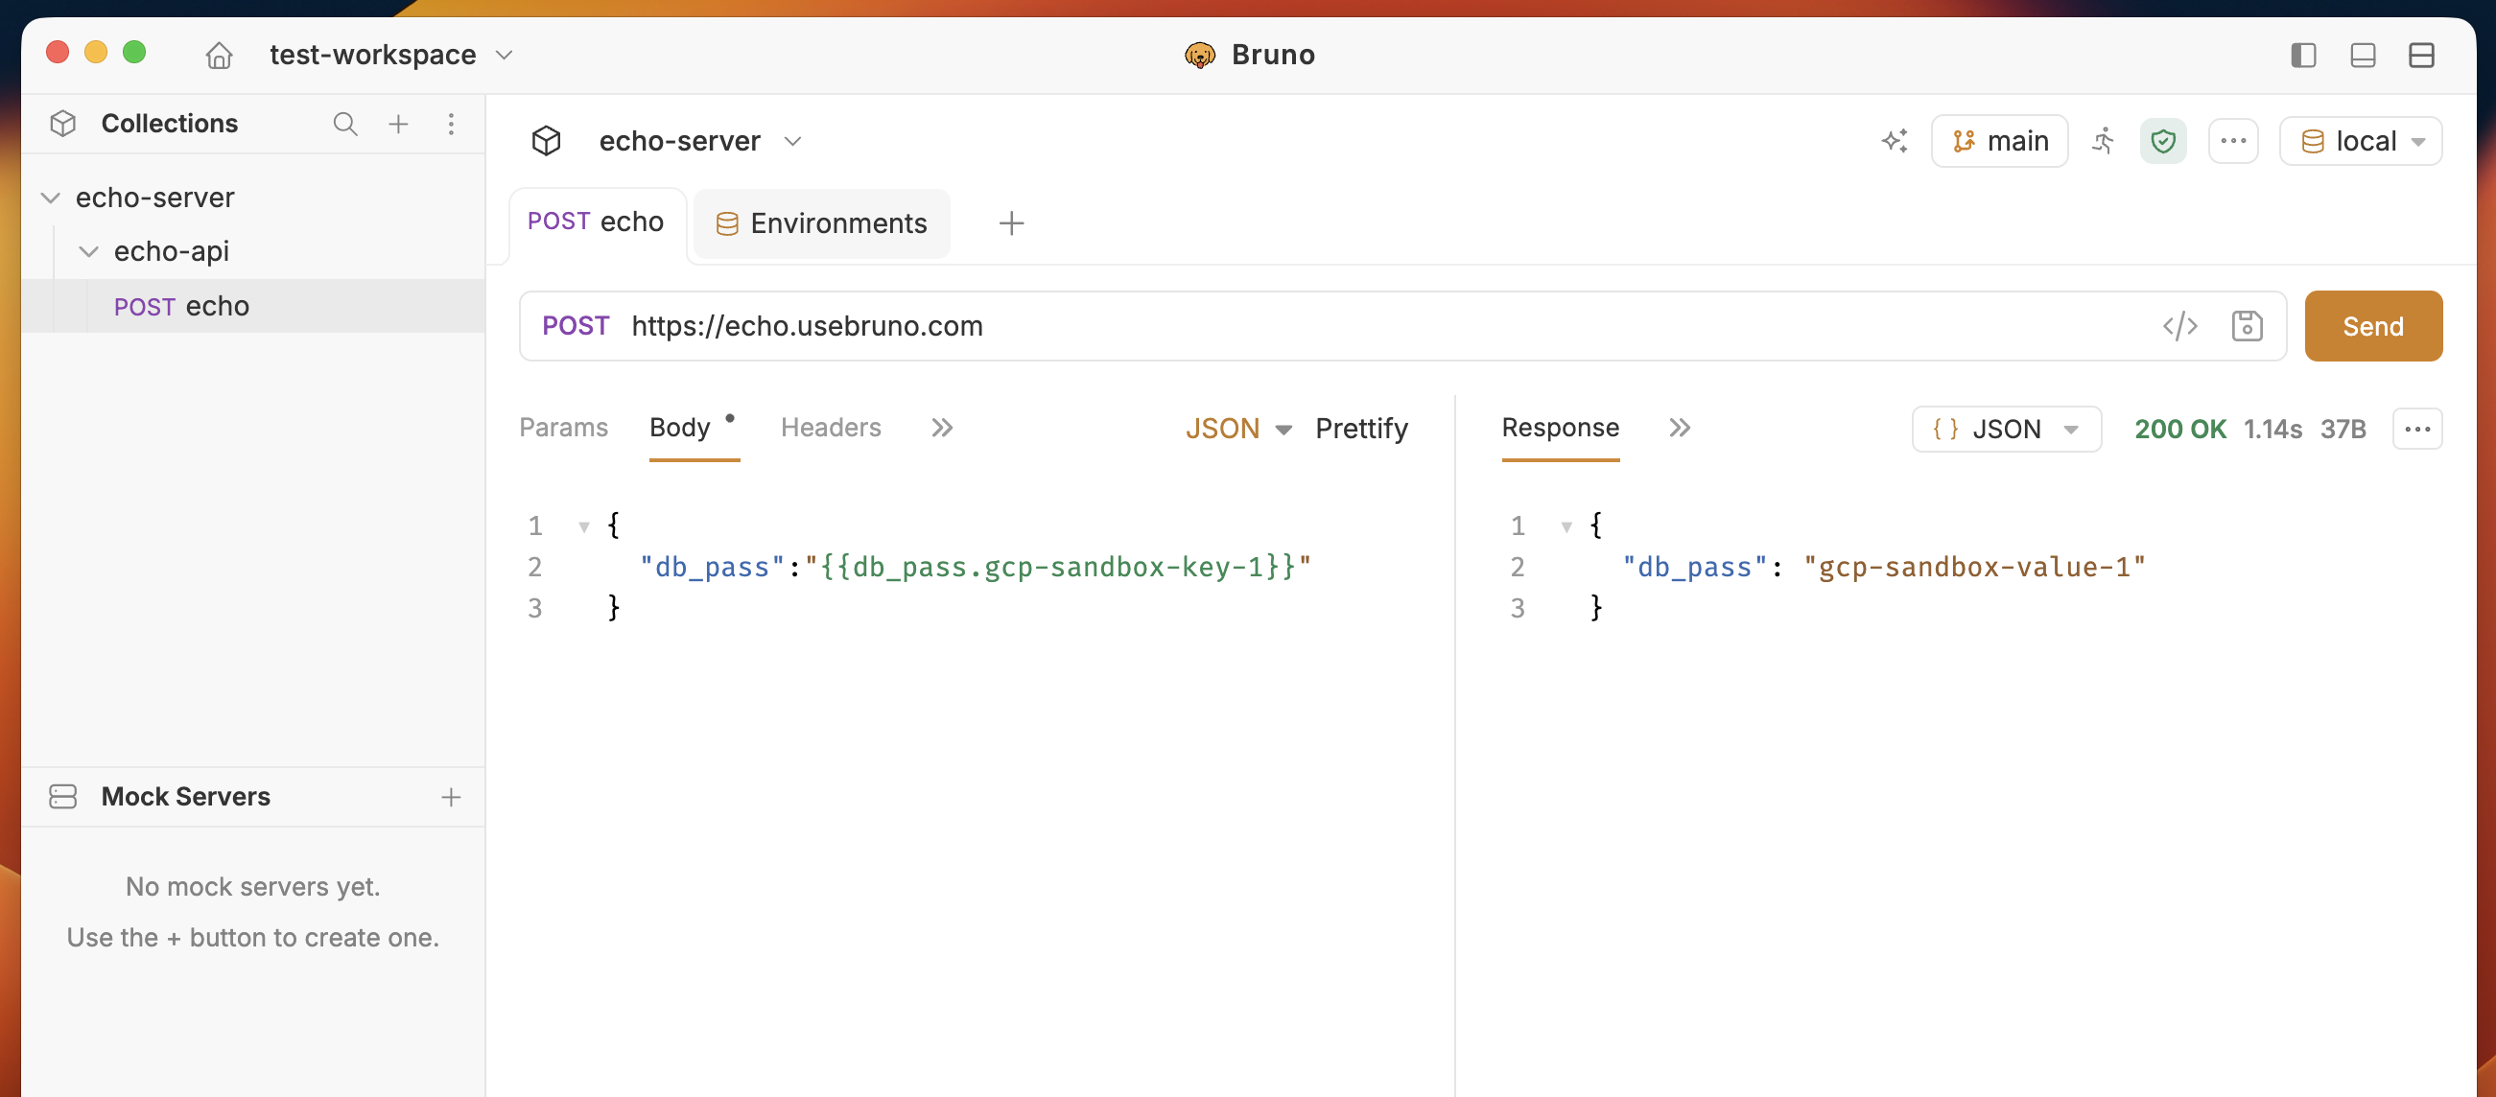
Task: Click the Mock Servers panel icon
Action: 63,797
